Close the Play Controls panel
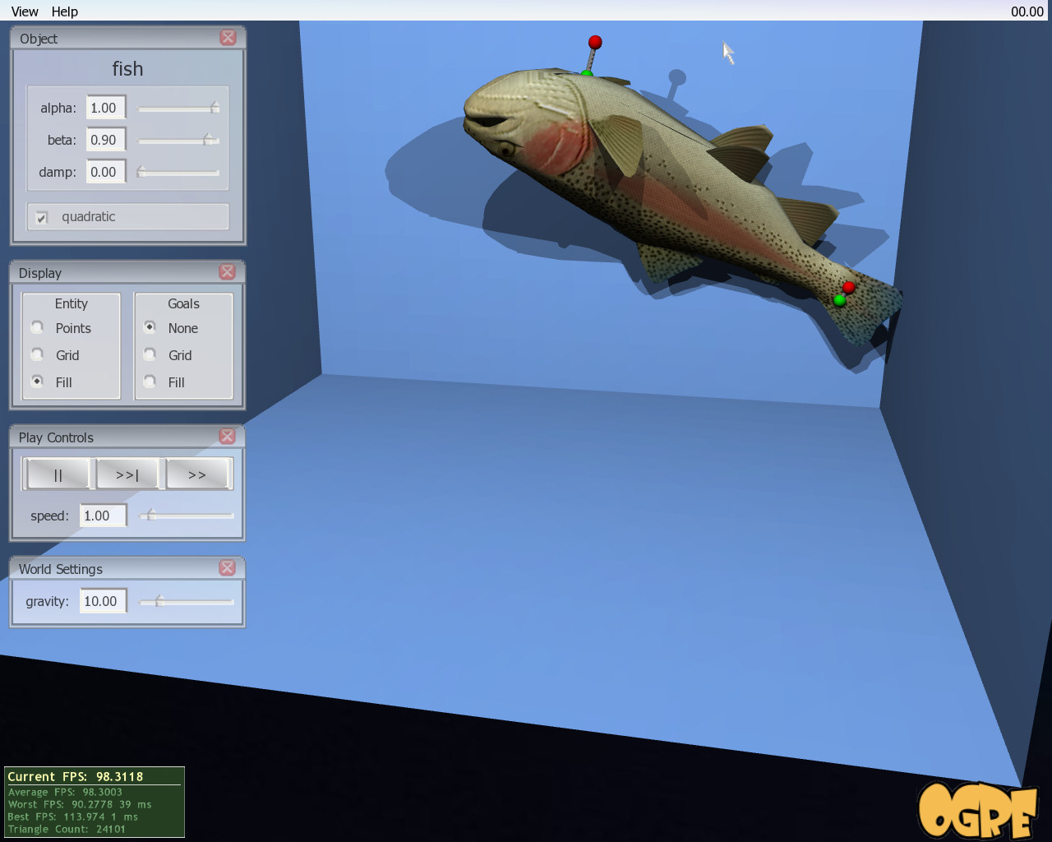The image size is (1052, 842). 228,437
